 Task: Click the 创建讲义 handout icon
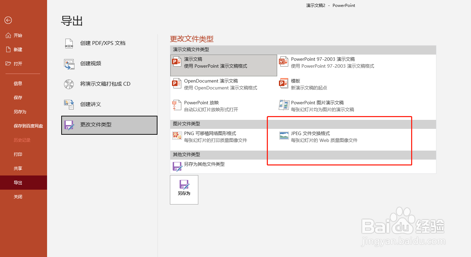[x=69, y=105]
